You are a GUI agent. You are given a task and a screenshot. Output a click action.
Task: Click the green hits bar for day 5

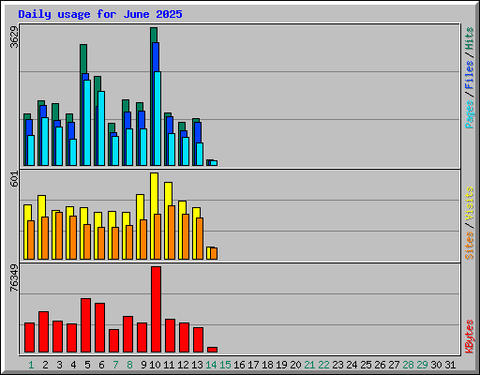point(83,59)
